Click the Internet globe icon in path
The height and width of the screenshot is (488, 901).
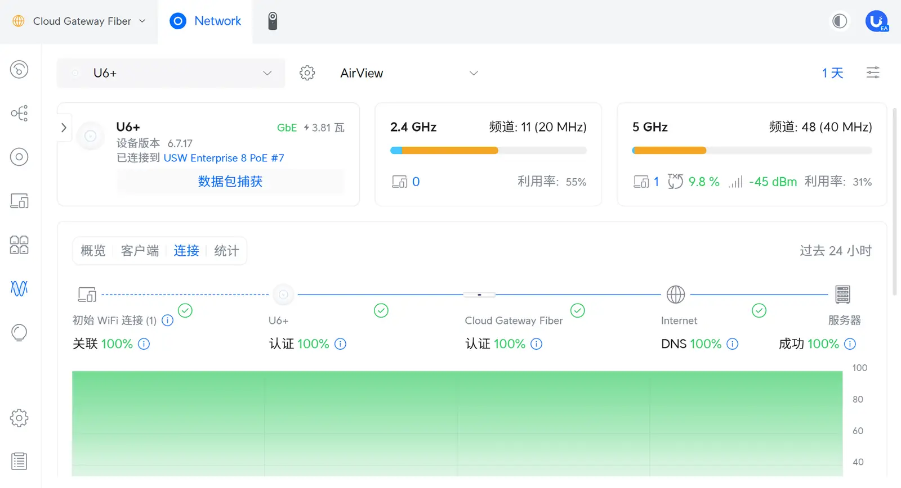point(676,294)
